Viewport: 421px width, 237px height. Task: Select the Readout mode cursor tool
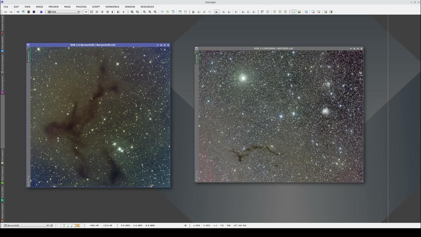(x=86, y=12)
